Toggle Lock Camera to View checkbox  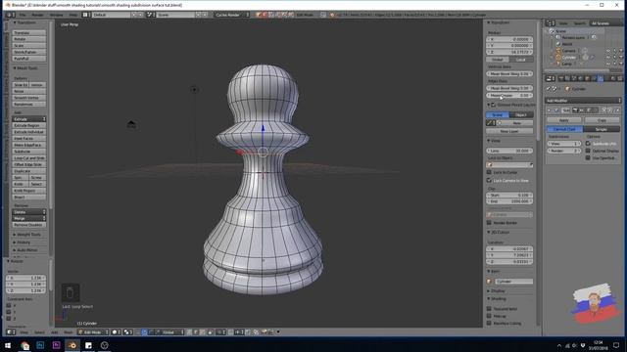[489, 180]
